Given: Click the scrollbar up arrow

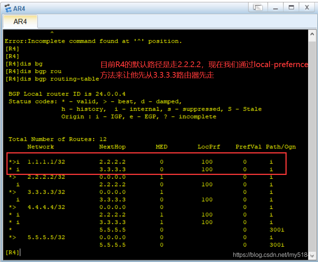Looking at the screenshot, I should 312,34.
